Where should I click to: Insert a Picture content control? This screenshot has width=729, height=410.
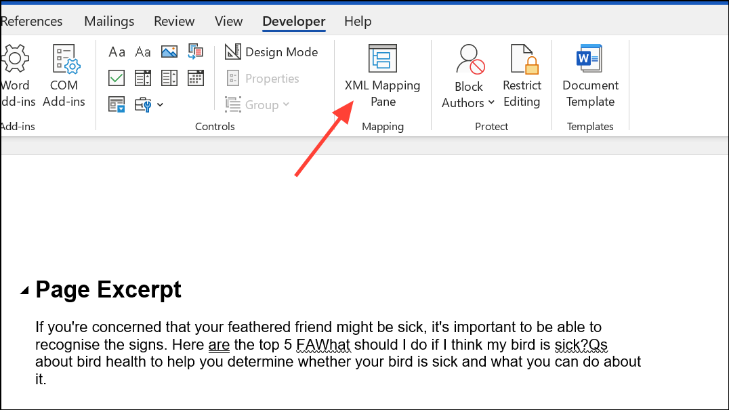pos(169,52)
